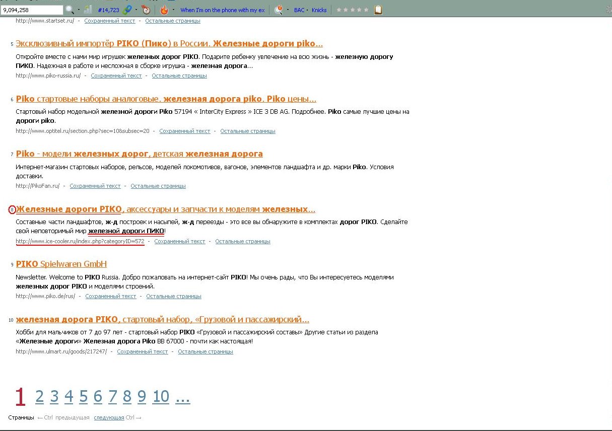
Task: Open 'Сохраненный текст' for PikoFan.ru
Action: pos(95,186)
